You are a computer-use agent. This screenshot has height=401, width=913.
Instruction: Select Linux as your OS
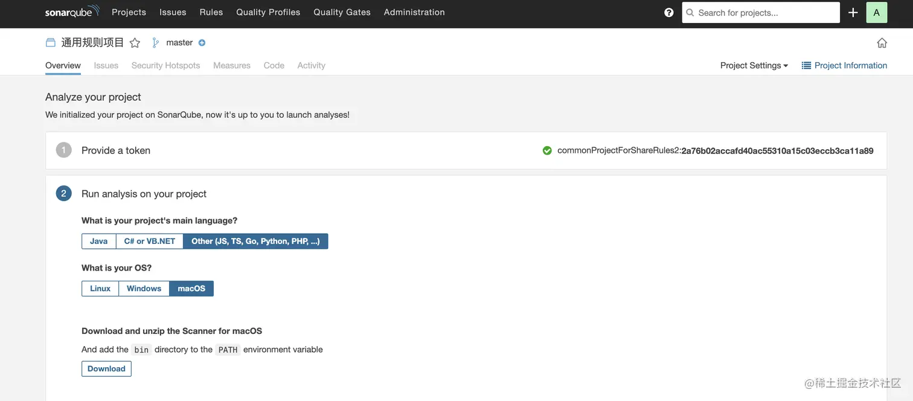tap(100, 289)
